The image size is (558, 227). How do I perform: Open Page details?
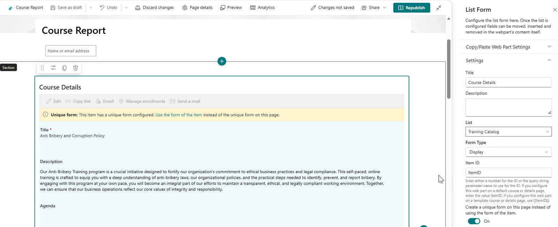[197, 8]
